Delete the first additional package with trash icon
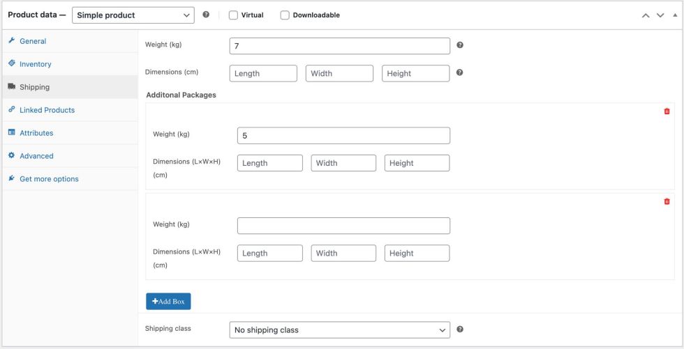Screen dimensions: 684x349 tap(667, 111)
